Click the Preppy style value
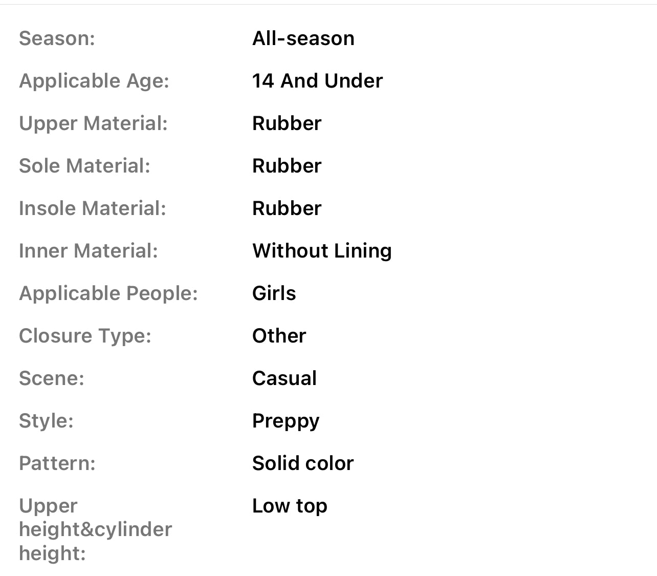The image size is (657, 576). pos(286,421)
